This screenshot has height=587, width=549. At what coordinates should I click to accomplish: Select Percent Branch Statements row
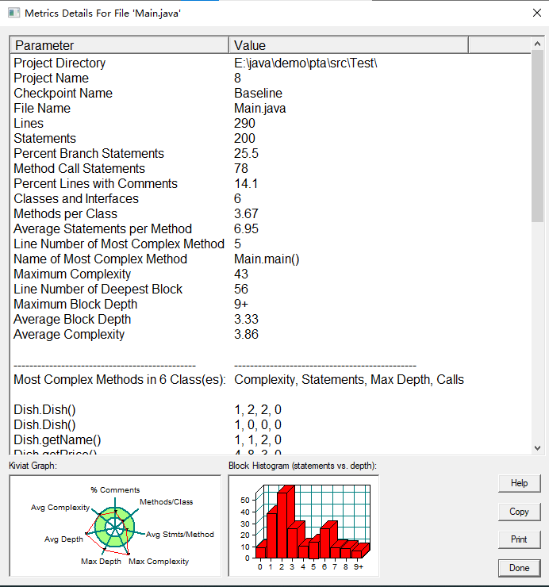[270, 153]
